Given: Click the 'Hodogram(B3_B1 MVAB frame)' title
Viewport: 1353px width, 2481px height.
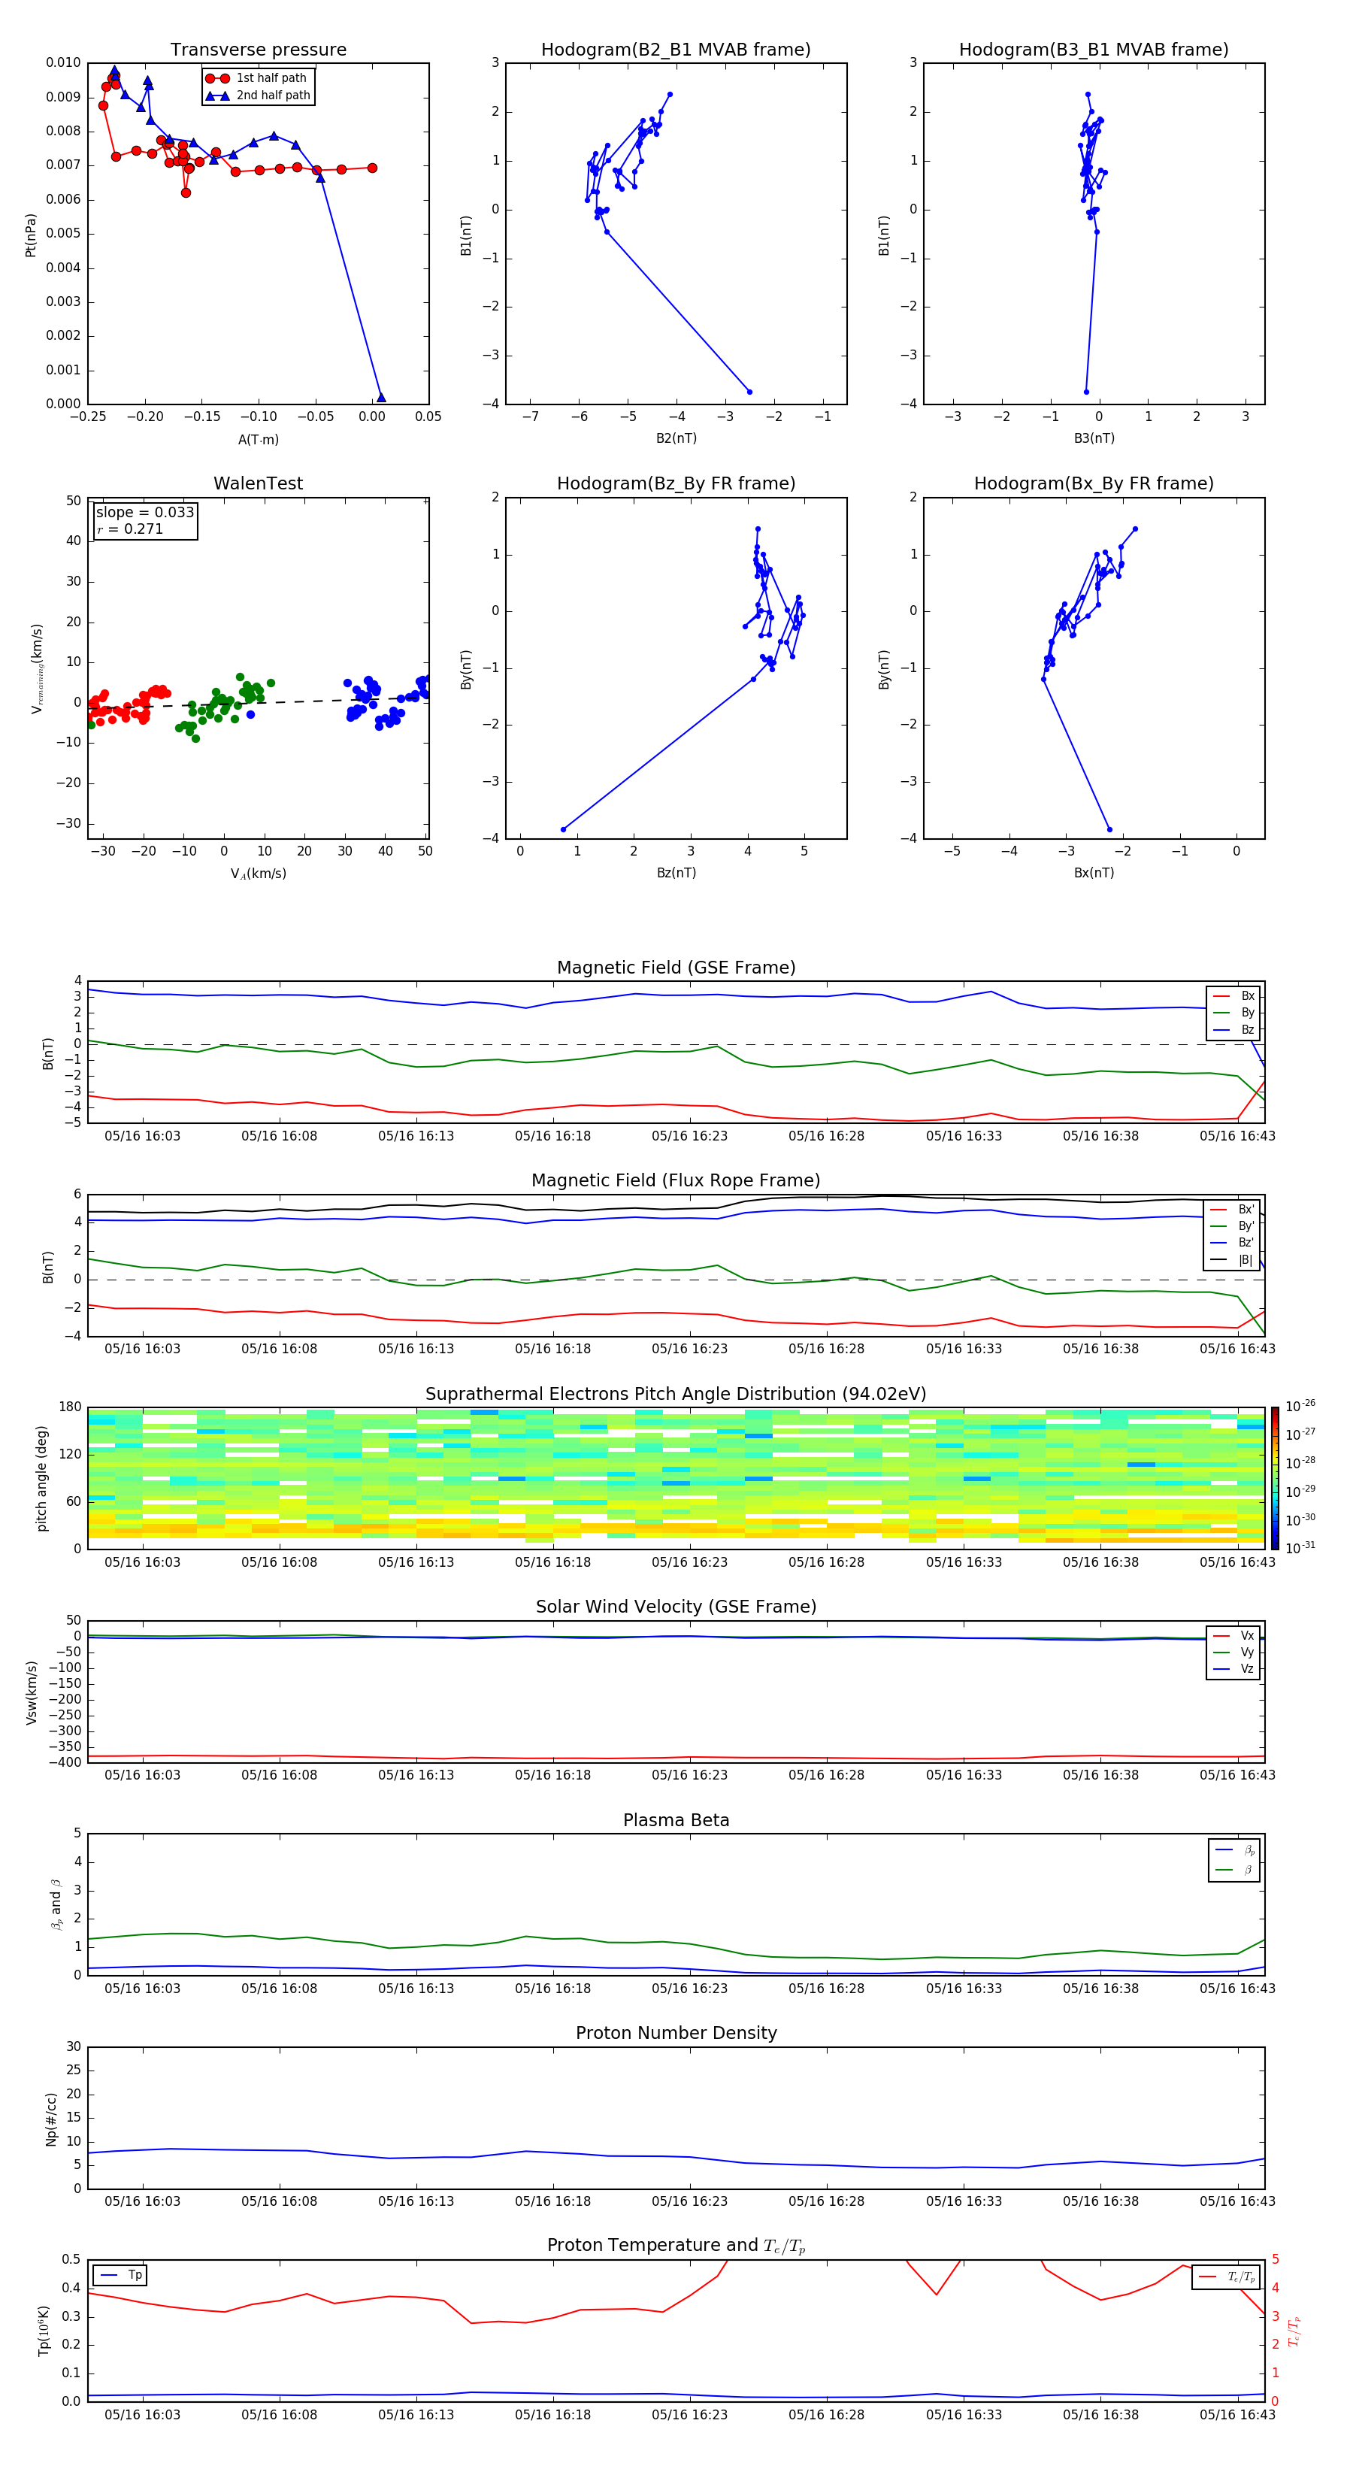Looking at the screenshot, I should [1094, 50].
